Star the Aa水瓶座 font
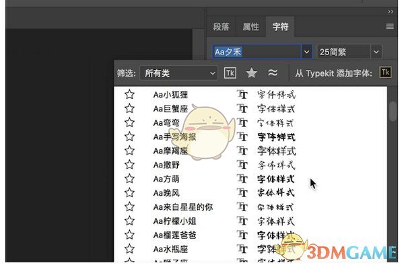Image resolution: width=404 pixels, height=265 pixels. 129,249
